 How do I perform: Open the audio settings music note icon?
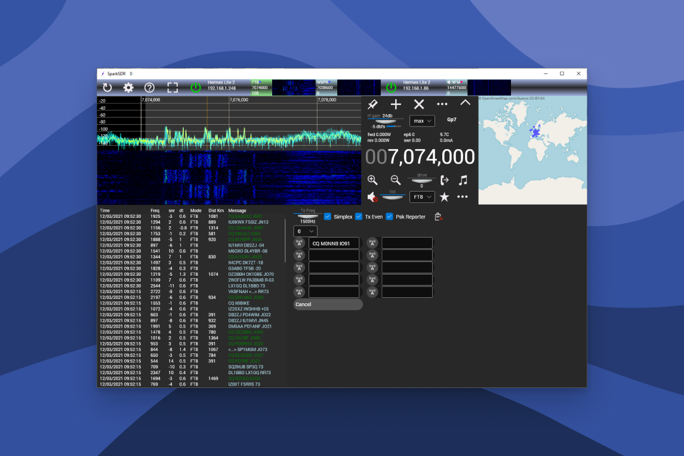[463, 180]
